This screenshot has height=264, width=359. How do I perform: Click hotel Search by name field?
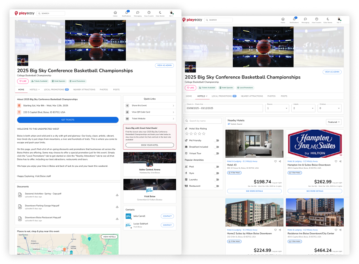pyautogui.click(x=203, y=121)
